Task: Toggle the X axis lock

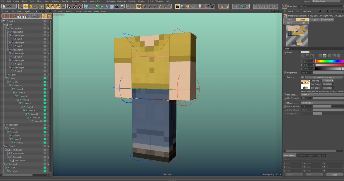Action: coord(48,6)
